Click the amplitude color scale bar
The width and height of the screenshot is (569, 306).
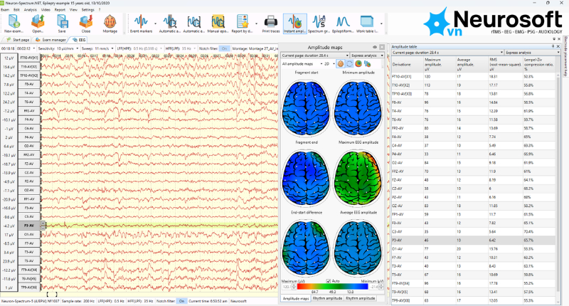(333, 286)
